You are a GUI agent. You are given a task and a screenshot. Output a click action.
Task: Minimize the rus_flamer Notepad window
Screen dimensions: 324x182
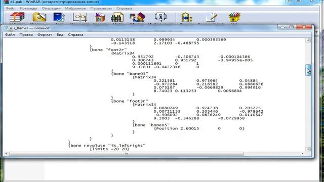[282, 27]
